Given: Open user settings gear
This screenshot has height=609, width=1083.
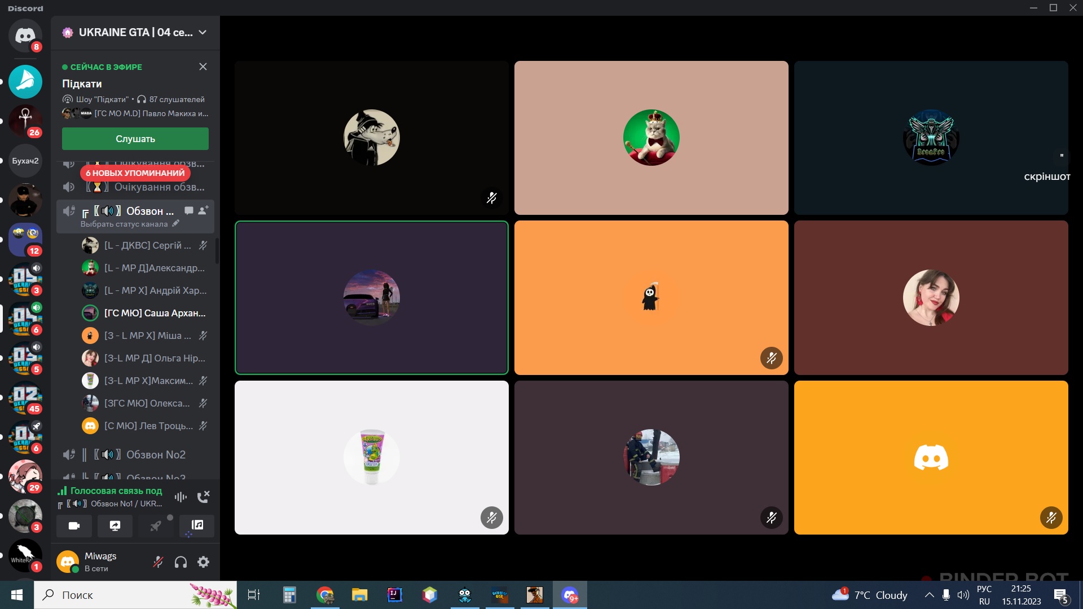Looking at the screenshot, I should click(x=203, y=562).
